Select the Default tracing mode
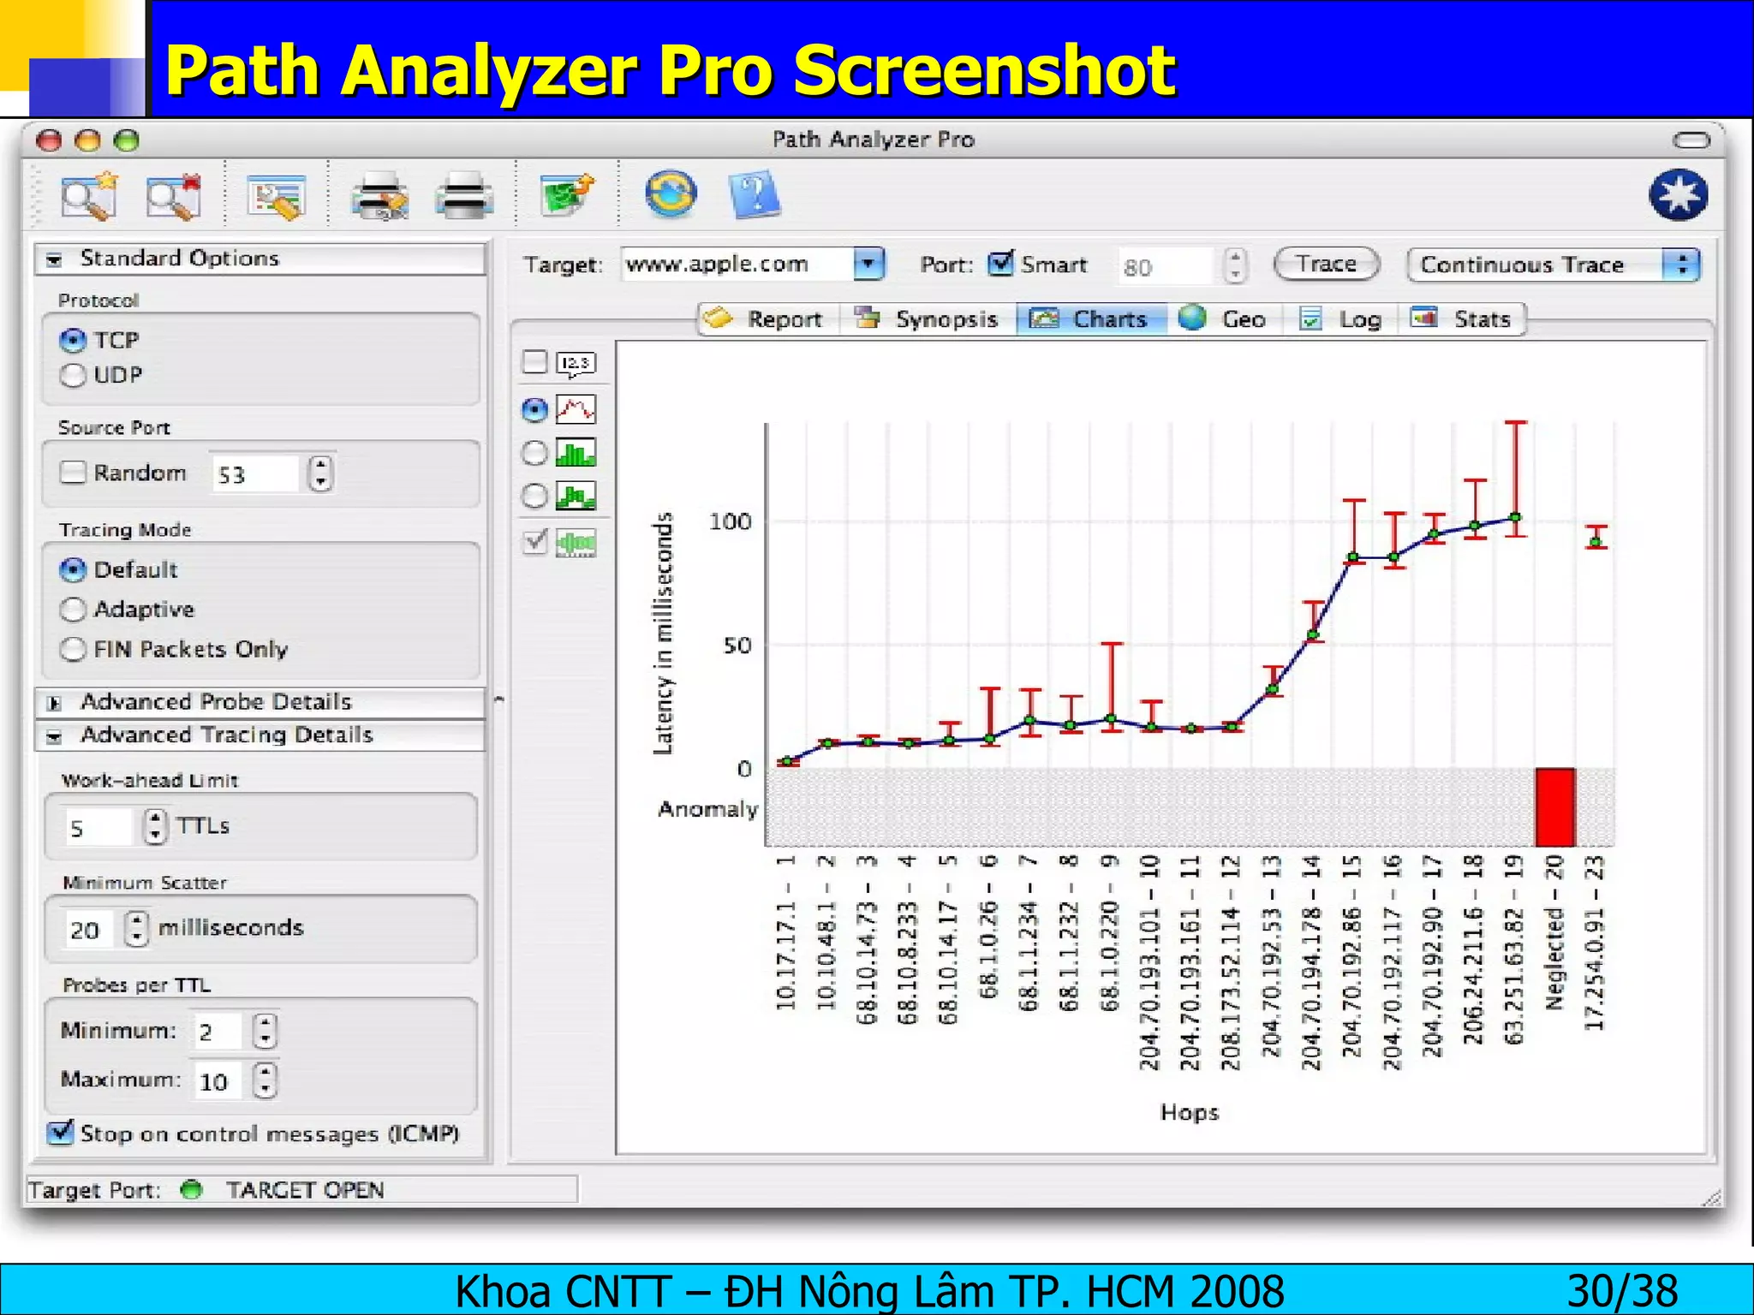1754x1315 pixels. 73,569
